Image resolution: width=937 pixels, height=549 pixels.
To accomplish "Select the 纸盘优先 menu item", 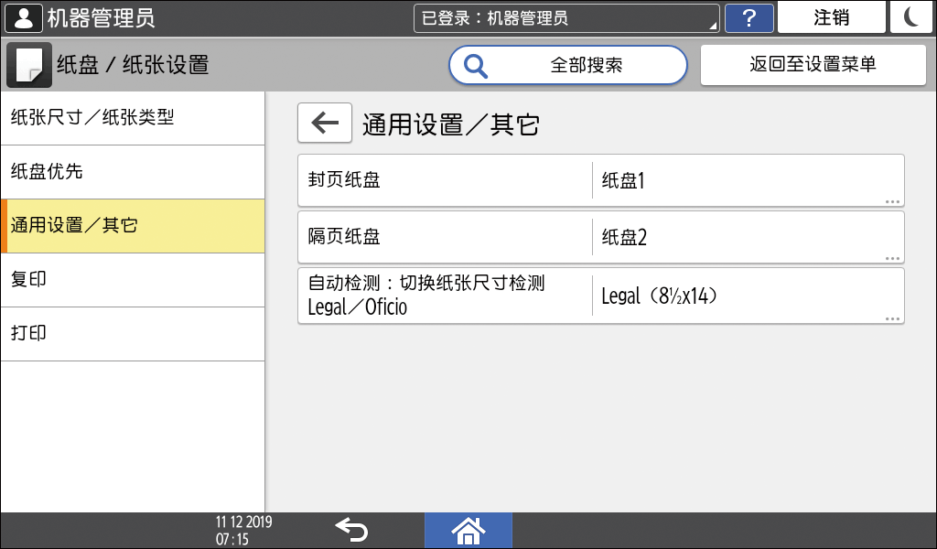I will pyautogui.click(x=133, y=172).
